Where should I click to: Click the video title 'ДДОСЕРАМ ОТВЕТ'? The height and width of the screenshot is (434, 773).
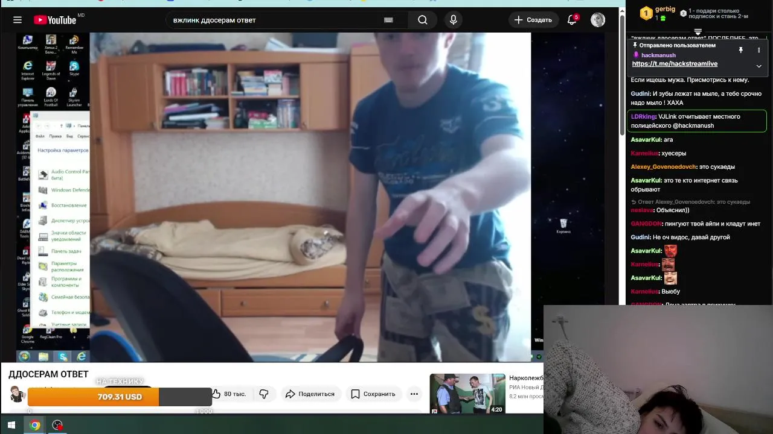(x=48, y=374)
